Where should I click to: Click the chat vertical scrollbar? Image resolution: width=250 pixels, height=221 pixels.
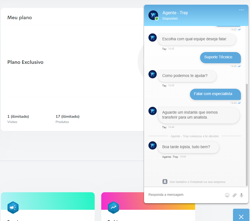click(247, 135)
